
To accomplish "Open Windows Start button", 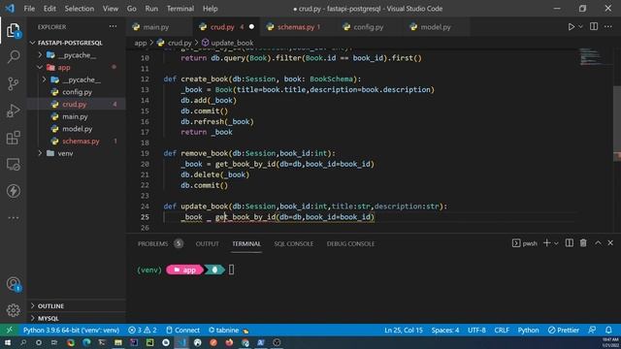I will click(8, 342).
